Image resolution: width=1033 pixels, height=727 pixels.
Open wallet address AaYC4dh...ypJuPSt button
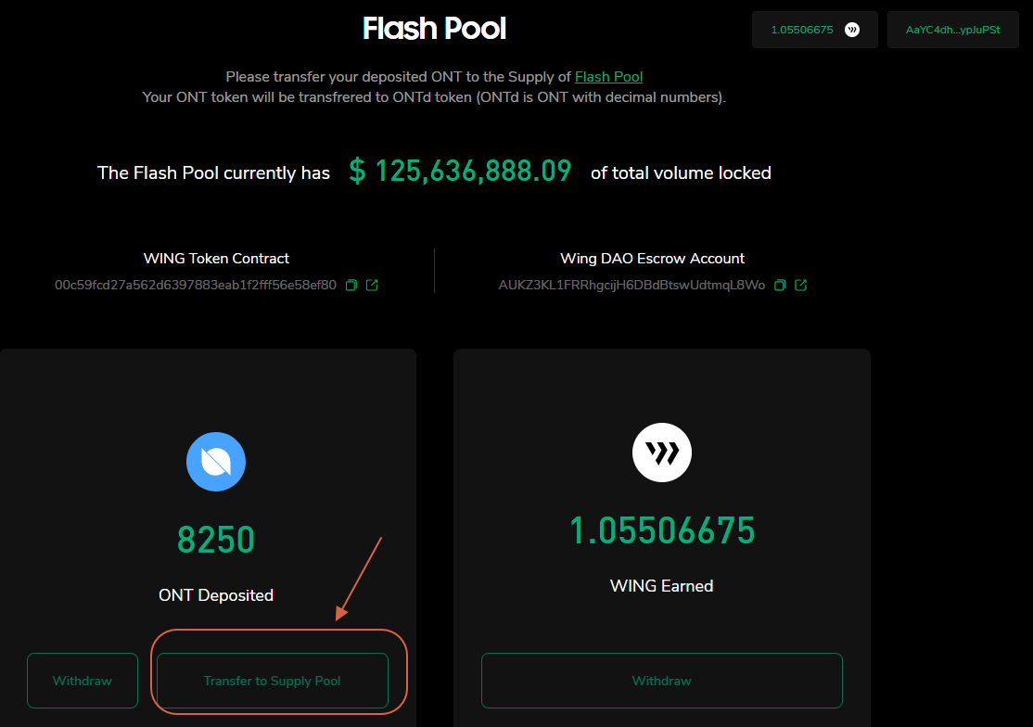click(x=952, y=30)
